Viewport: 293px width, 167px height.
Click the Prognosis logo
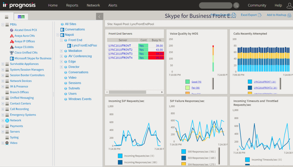pyautogui.click(x=19, y=5)
